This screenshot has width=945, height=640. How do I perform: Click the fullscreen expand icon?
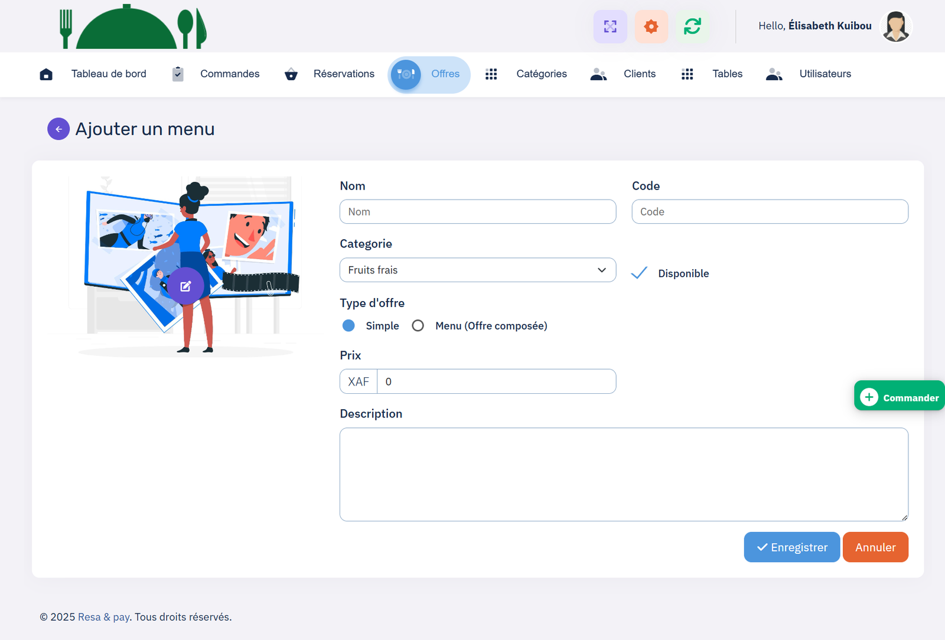[610, 27]
